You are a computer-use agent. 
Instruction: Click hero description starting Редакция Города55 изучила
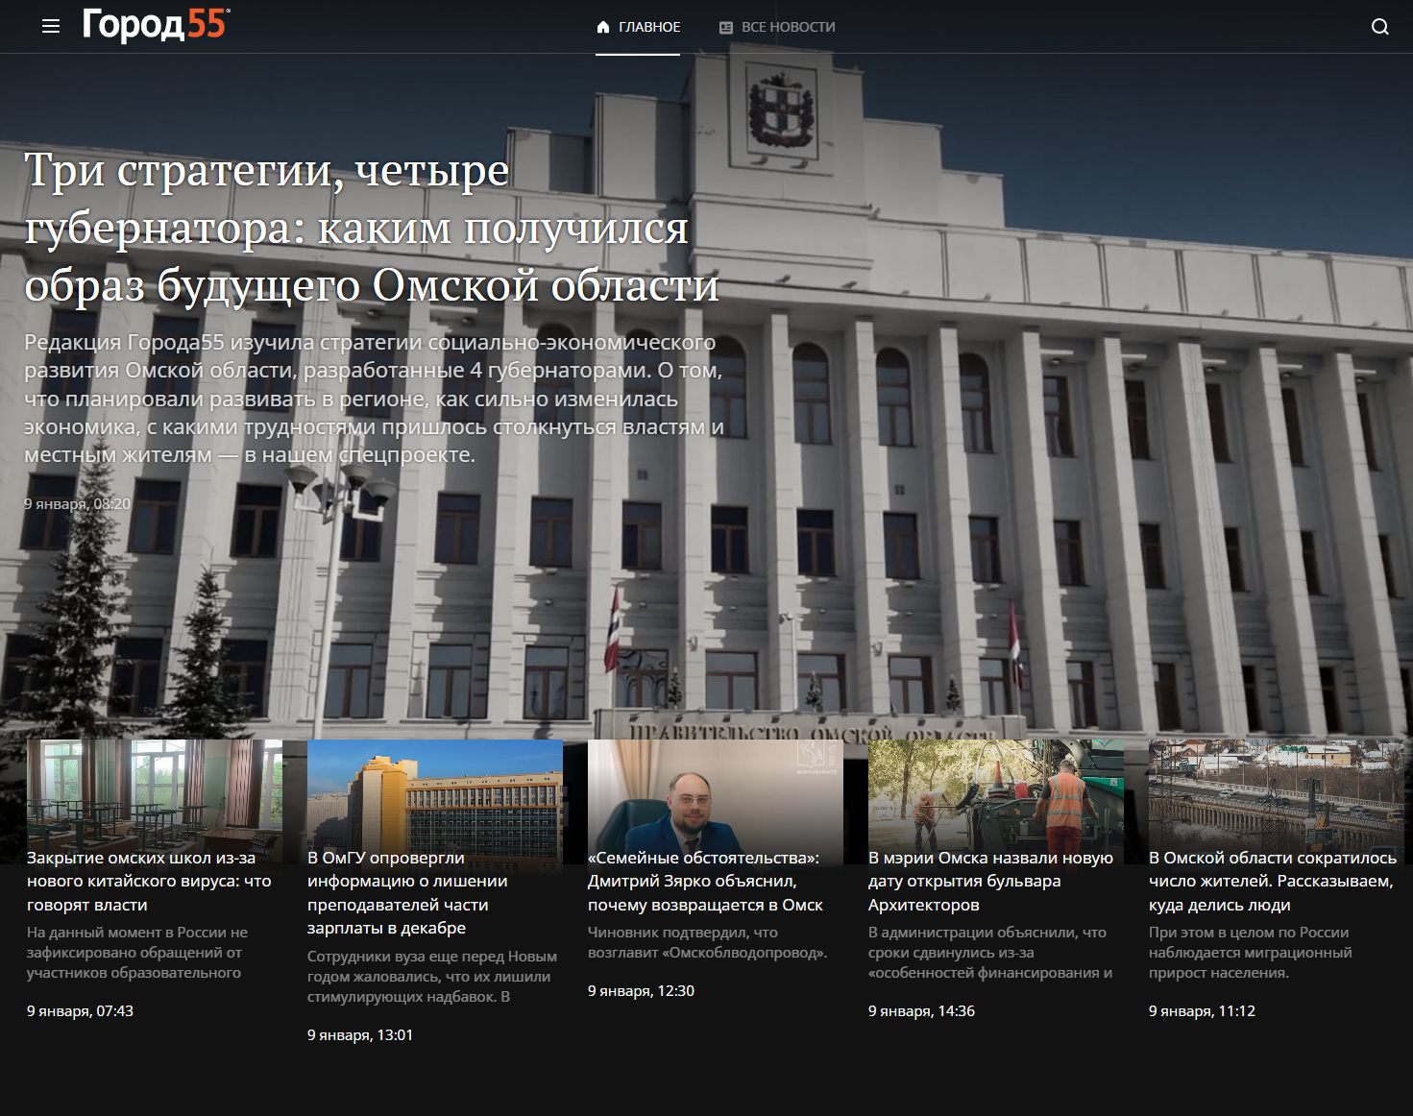point(374,399)
